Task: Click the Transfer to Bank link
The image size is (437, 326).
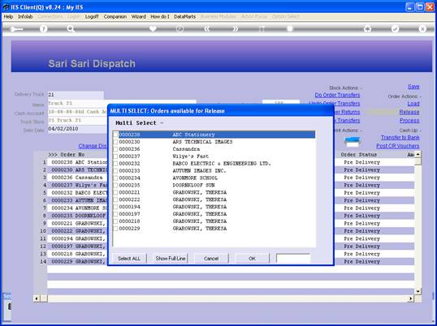Action: (400, 137)
